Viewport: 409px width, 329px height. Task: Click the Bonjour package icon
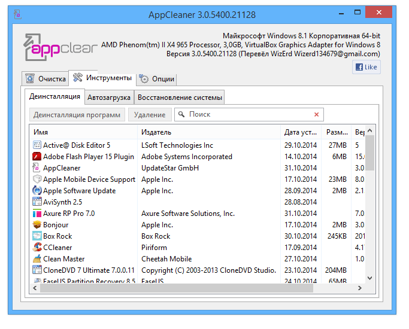coord(37,224)
